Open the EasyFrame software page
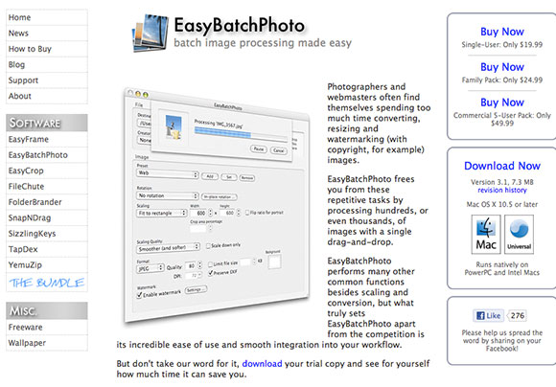556x387 pixels. pos(46,139)
